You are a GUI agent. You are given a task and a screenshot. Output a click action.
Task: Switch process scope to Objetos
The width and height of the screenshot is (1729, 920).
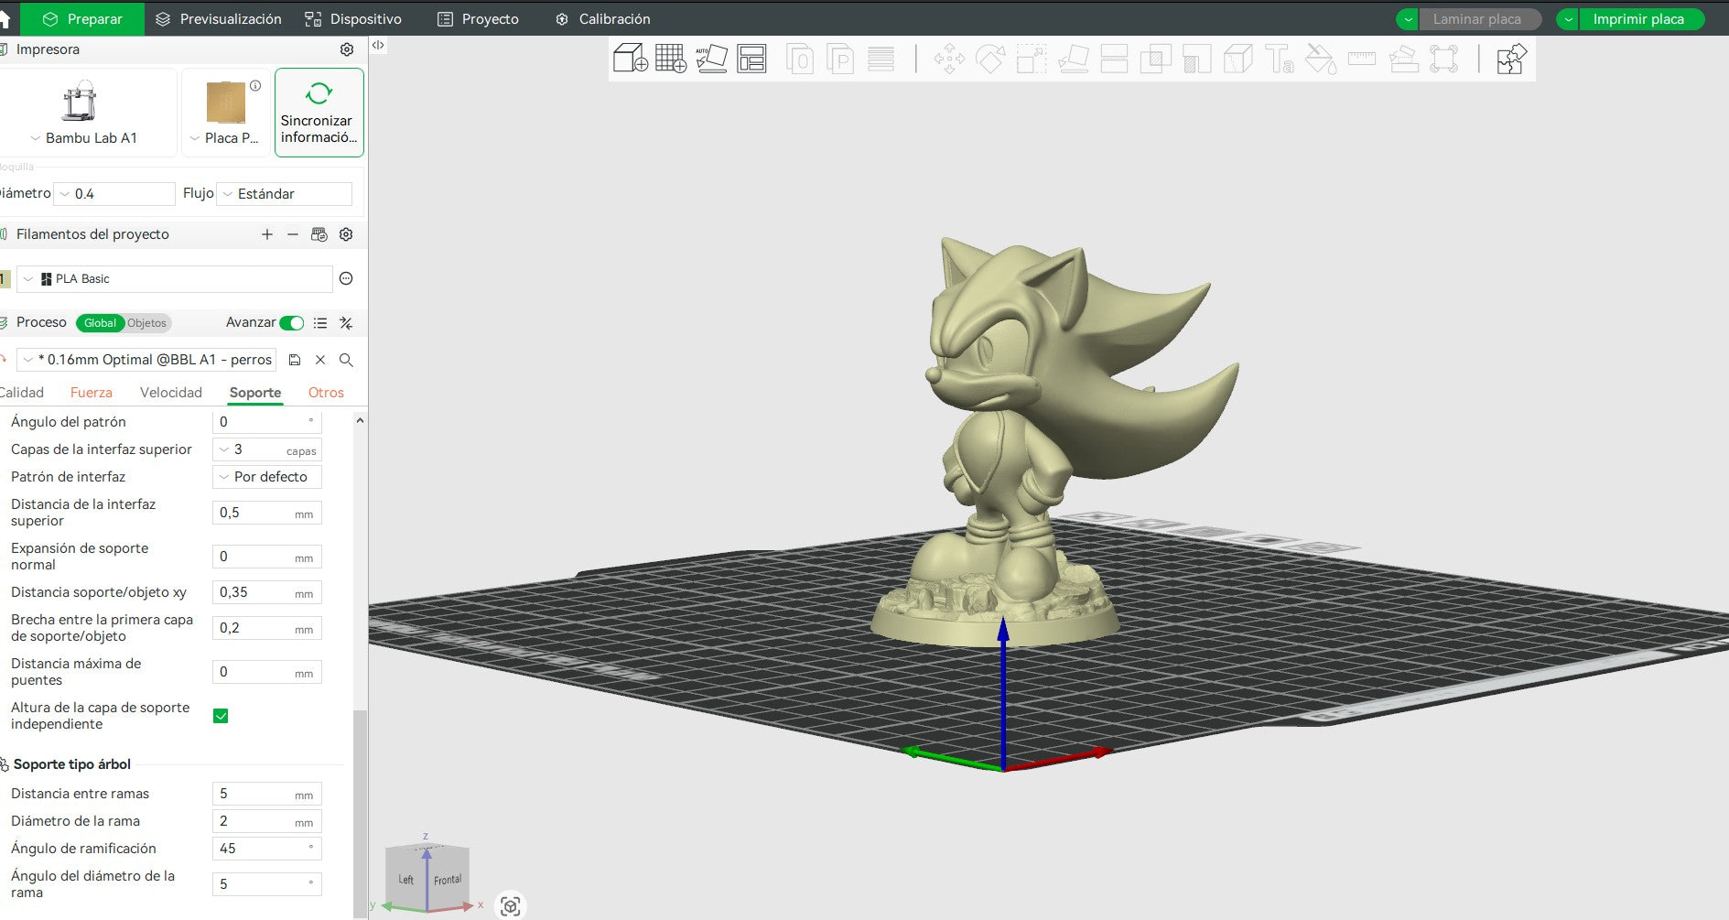(146, 323)
